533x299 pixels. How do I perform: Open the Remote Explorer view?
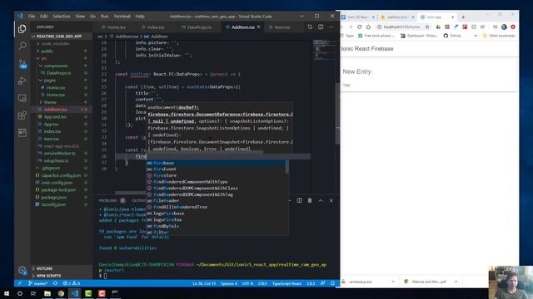tap(22, 98)
